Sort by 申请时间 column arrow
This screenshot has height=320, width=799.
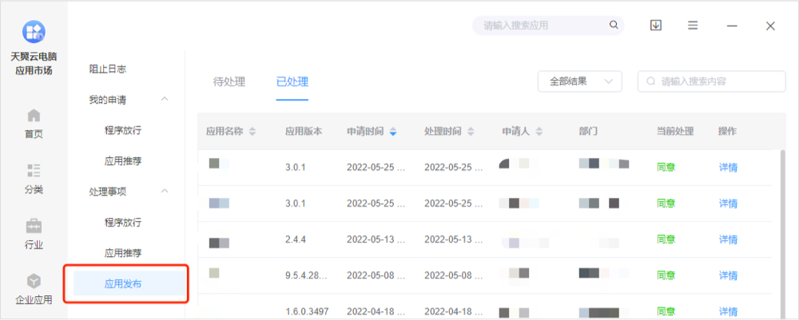(x=393, y=132)
